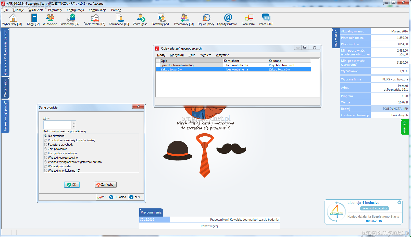This screenshot has width=411, height=237.
Task: Click the Zaniechaj cancel button
Action: 106,185
